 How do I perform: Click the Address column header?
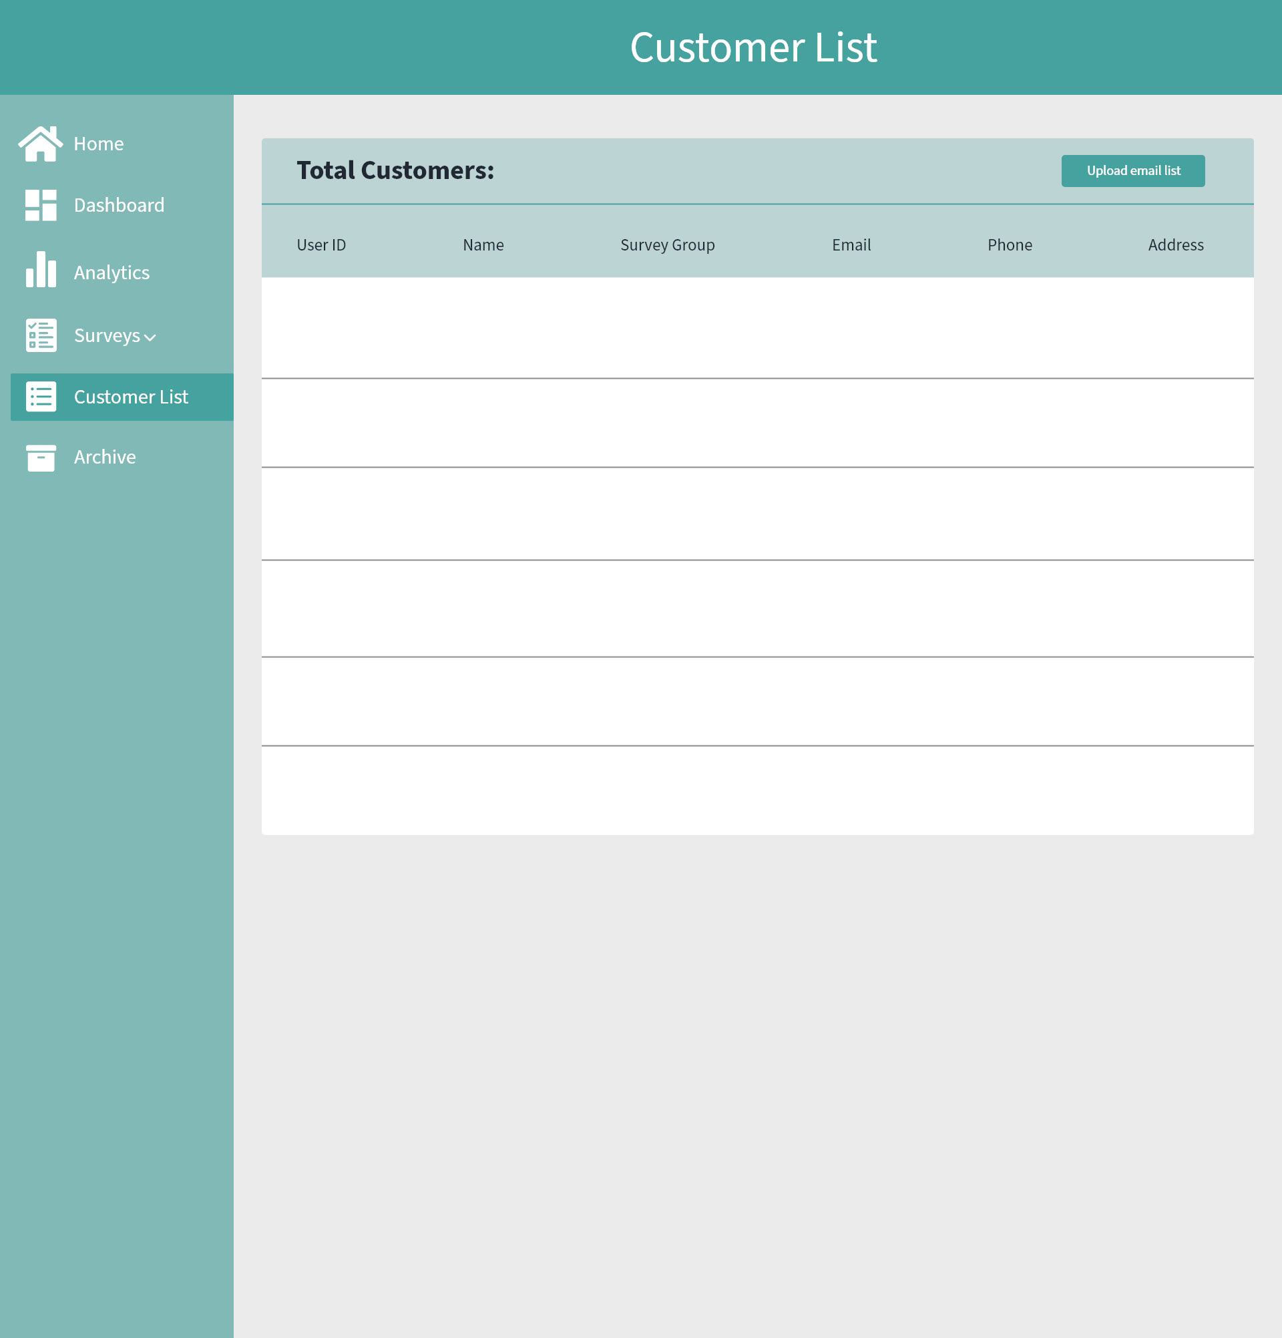point(1176,245)
